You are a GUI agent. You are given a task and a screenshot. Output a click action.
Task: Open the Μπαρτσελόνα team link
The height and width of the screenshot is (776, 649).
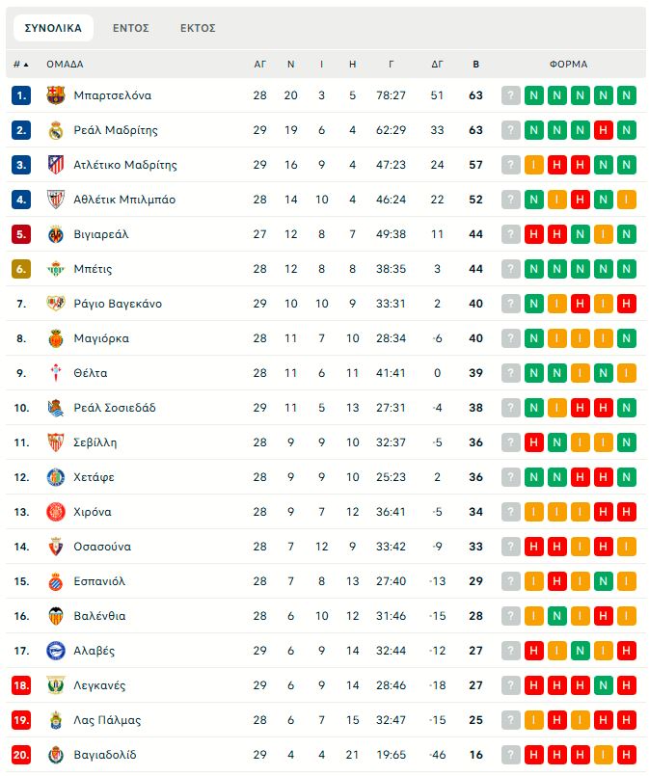click(112, 95)
